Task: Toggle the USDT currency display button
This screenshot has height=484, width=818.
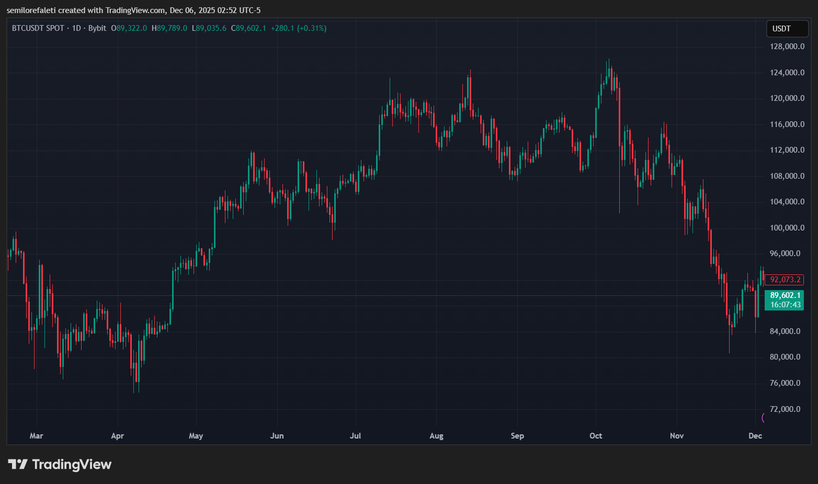Action: pyautogui.click(x=787, y=29)
